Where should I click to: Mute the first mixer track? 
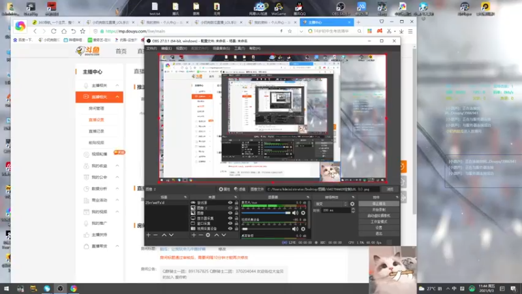296,213
